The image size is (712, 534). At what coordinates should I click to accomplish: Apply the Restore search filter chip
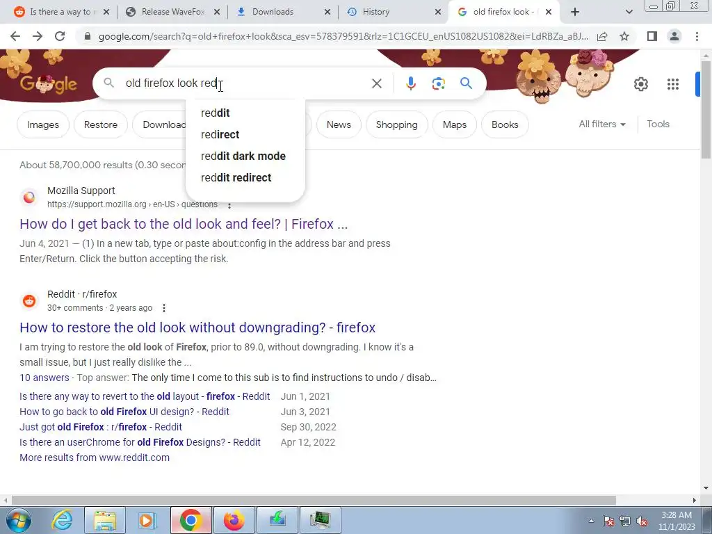click(100, 124)
